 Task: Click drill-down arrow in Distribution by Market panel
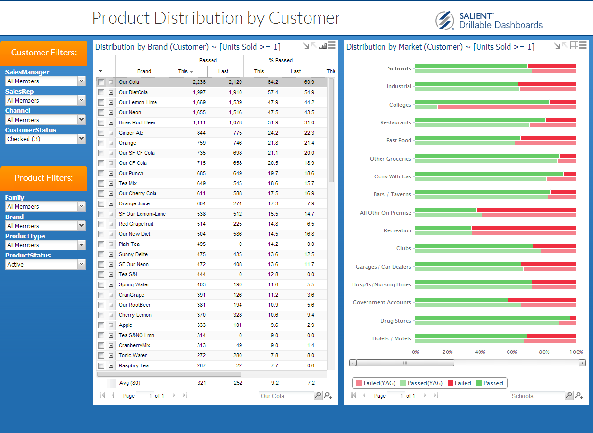557,46
